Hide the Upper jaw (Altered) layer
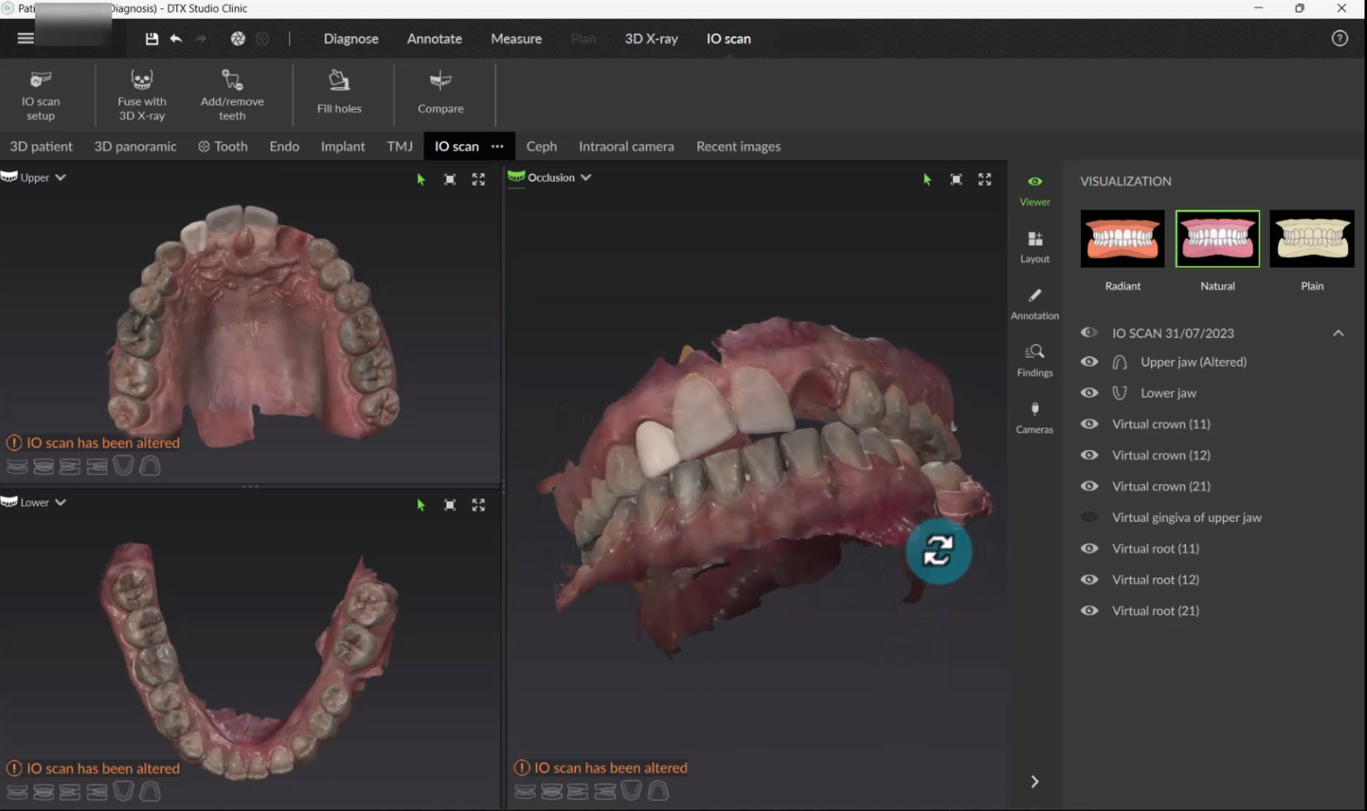 tap(1089, 362)
